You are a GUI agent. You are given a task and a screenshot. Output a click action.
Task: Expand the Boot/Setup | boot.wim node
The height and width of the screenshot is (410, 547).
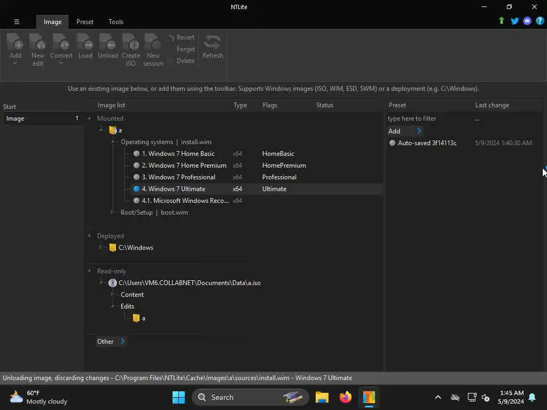(112, 212)
